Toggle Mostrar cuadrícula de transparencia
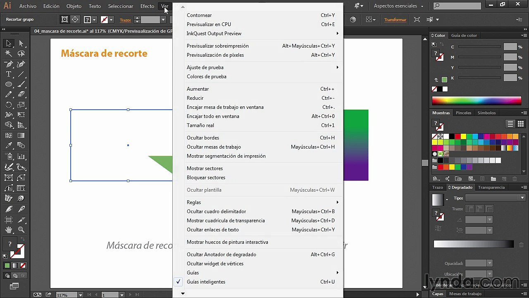This screenshot has width=529, height=298. (257, 221)
